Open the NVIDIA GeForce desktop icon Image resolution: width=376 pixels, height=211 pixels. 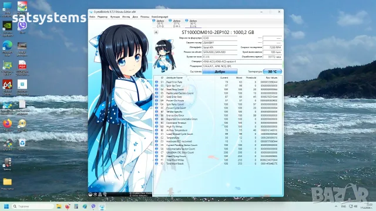(x=7, y=28)
